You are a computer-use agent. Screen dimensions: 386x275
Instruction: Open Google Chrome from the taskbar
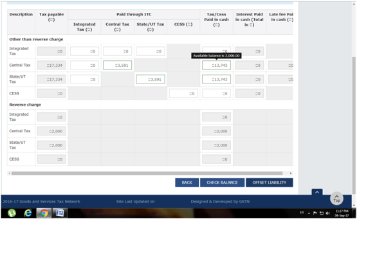(43, 213)
